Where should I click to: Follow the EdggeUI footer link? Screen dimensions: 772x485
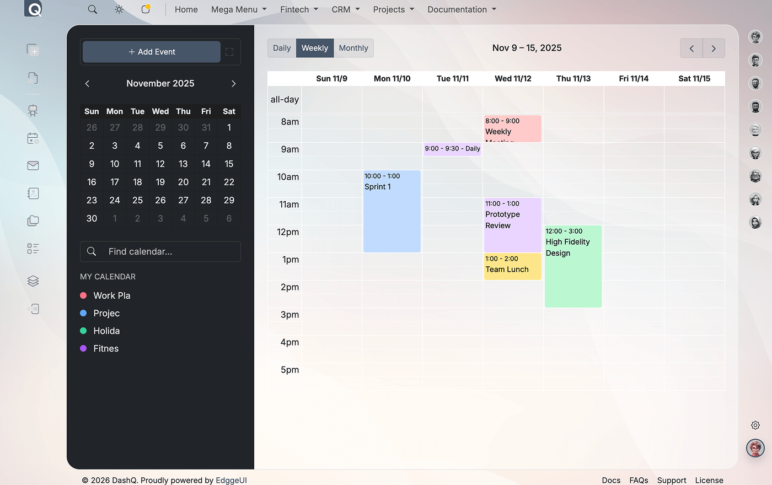click(231, 480)
